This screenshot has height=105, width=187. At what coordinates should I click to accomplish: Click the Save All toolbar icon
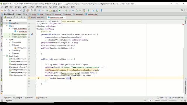[x=5, y=10]
